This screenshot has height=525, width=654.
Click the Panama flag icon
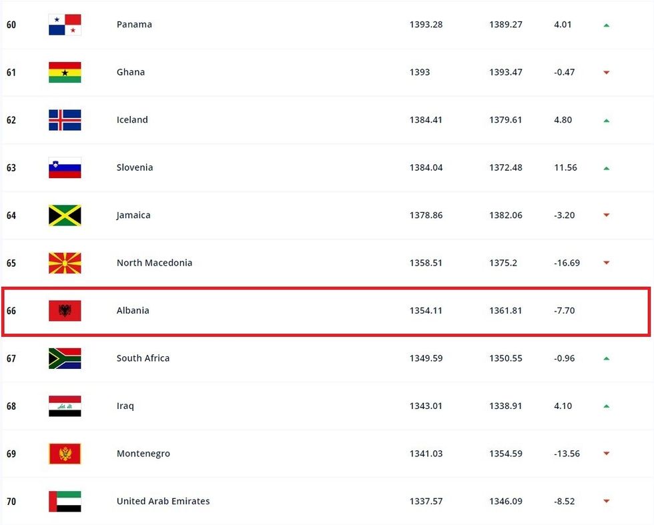click(65, 25)
